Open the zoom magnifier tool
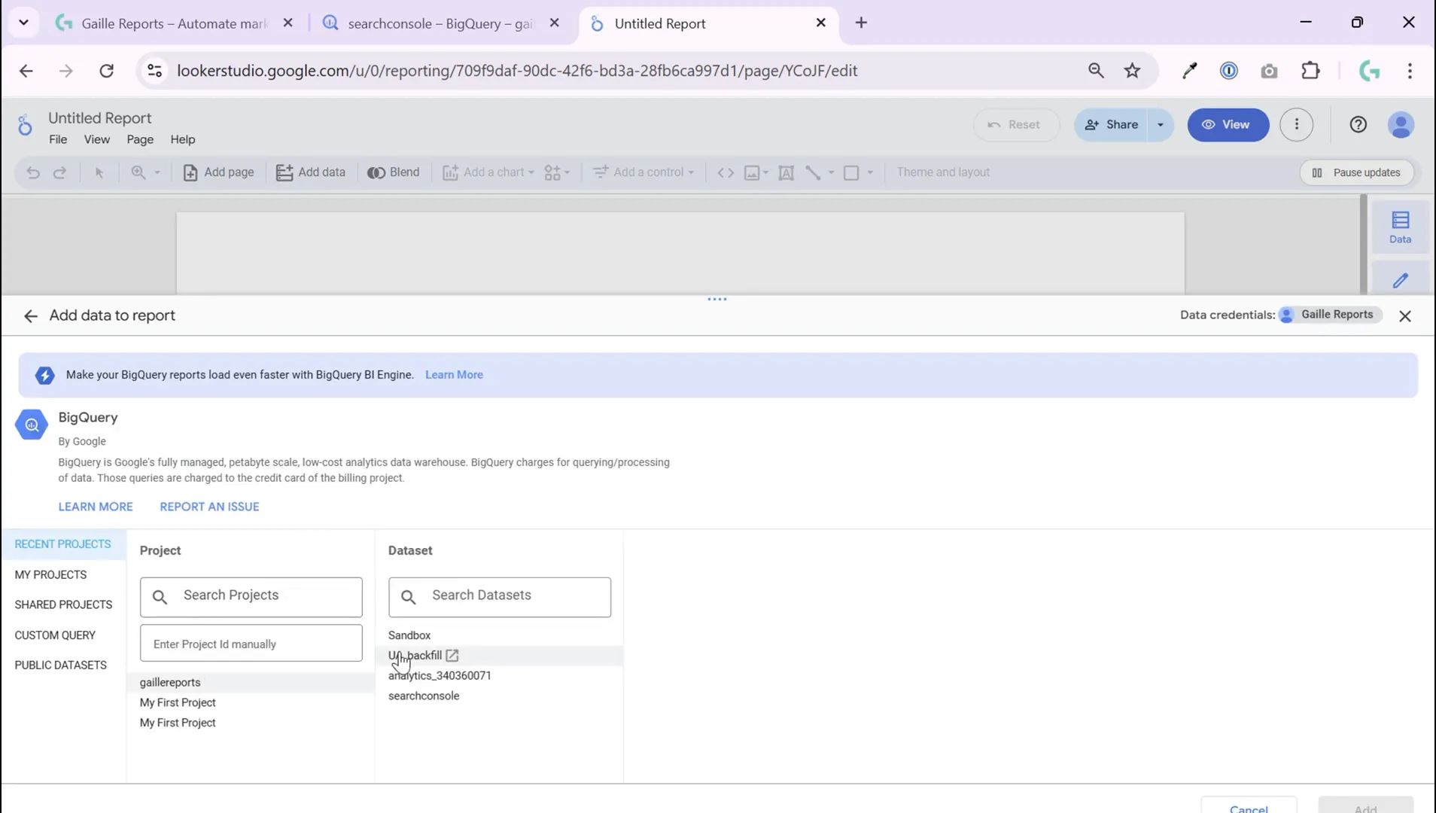The width and height of the screenshot is (1436, 813). (x=138, y=172)
